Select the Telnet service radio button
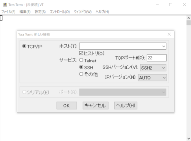 tap(81, 60)
